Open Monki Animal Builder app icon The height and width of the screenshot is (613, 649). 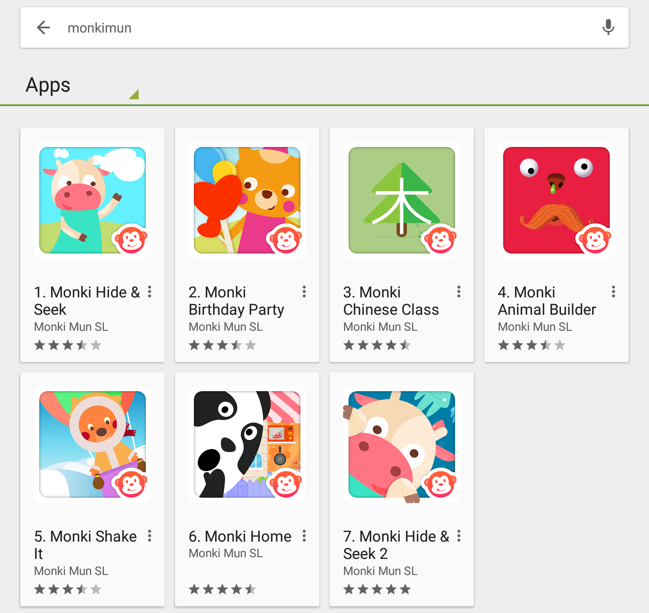tap(556, 200)
